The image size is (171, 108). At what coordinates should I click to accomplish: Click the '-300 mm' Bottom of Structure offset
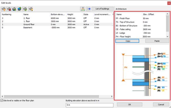(147, 26)
